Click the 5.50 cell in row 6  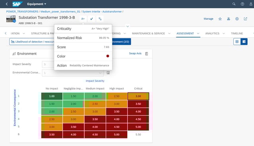(x=138, y=135)
